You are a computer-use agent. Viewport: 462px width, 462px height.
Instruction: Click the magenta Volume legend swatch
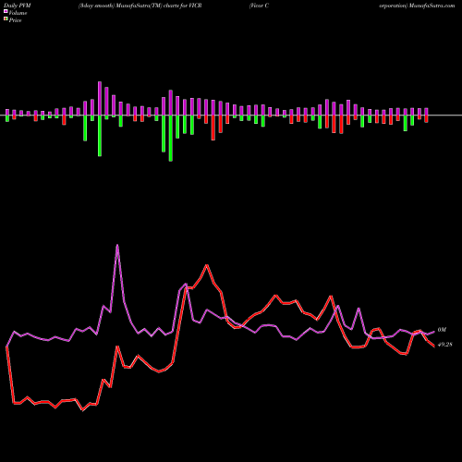point(6,11)
